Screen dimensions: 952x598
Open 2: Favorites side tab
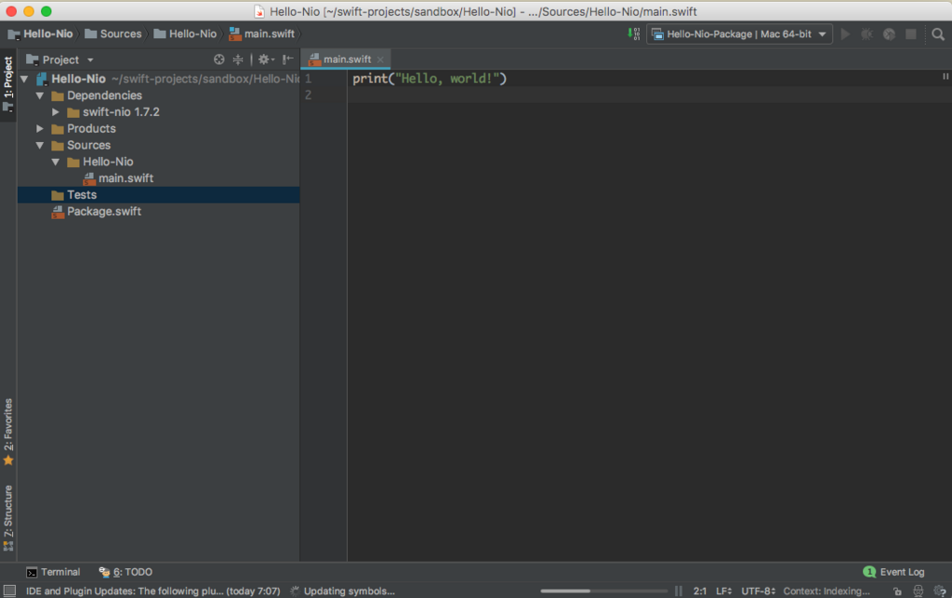[x=8, y=432]
